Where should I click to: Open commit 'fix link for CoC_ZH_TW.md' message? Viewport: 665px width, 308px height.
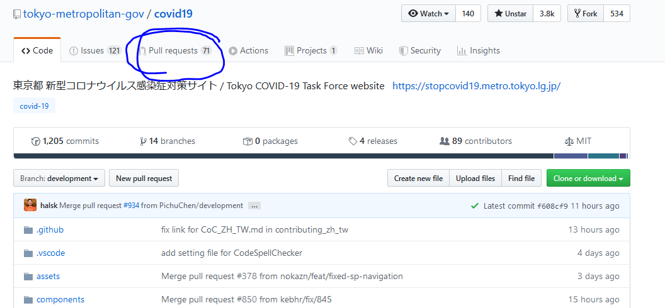[x=254, y=229]
